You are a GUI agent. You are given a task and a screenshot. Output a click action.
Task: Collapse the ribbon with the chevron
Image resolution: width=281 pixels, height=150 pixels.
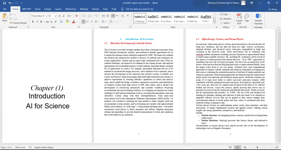(278, 27)
